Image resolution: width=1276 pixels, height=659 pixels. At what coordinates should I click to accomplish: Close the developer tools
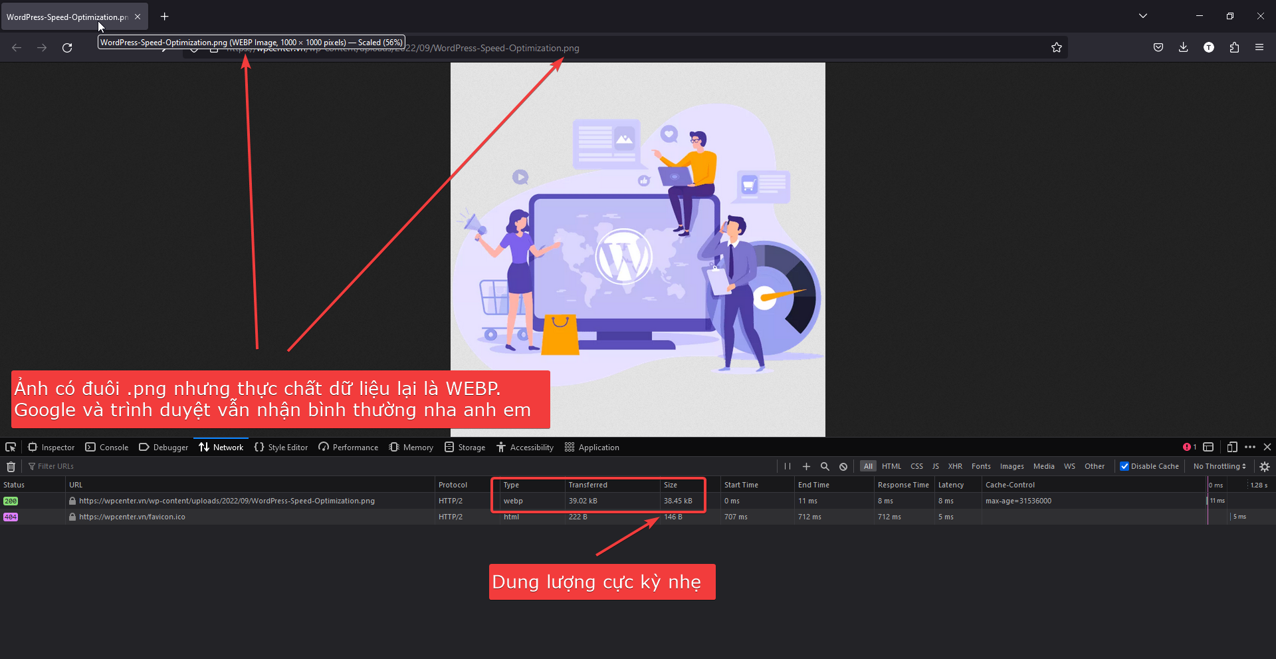click(x=1267, y=448)
